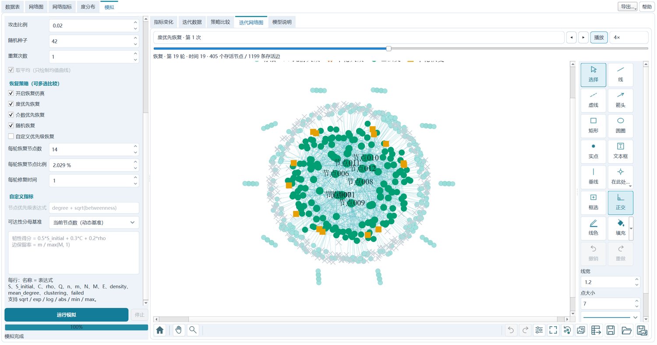Choose the 实点 solid point tool
Screen dimensions: 657x345
593,151
